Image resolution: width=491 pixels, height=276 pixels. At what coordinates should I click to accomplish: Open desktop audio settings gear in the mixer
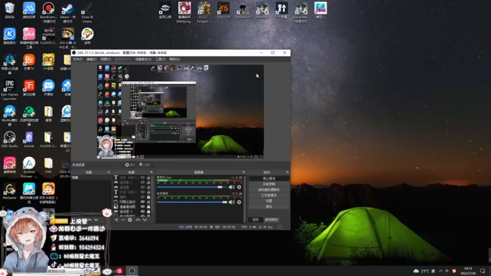pos(239,202)
